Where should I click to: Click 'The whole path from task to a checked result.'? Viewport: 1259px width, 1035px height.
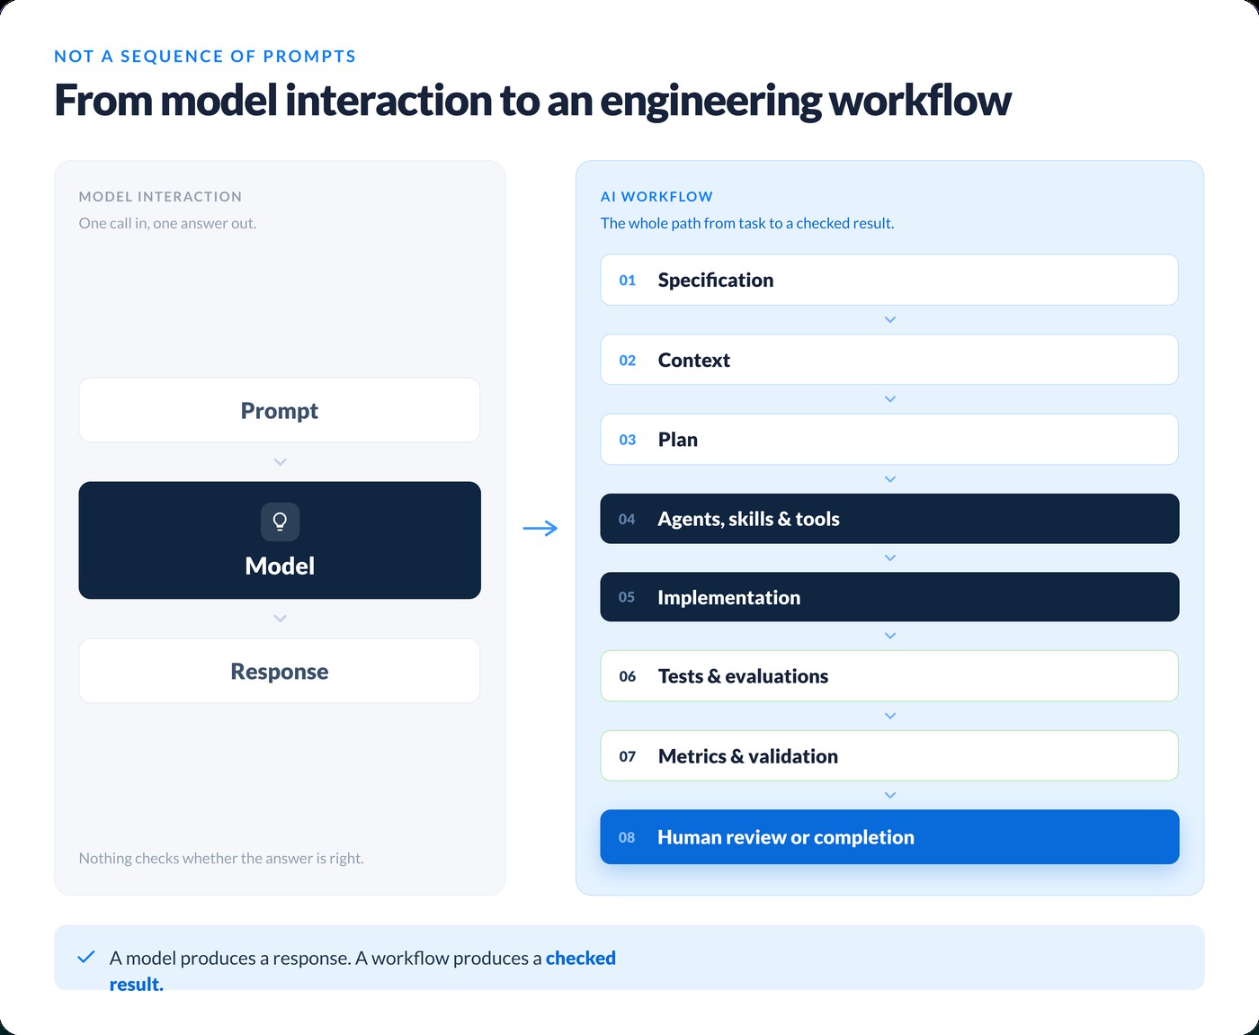coord(747,223)
